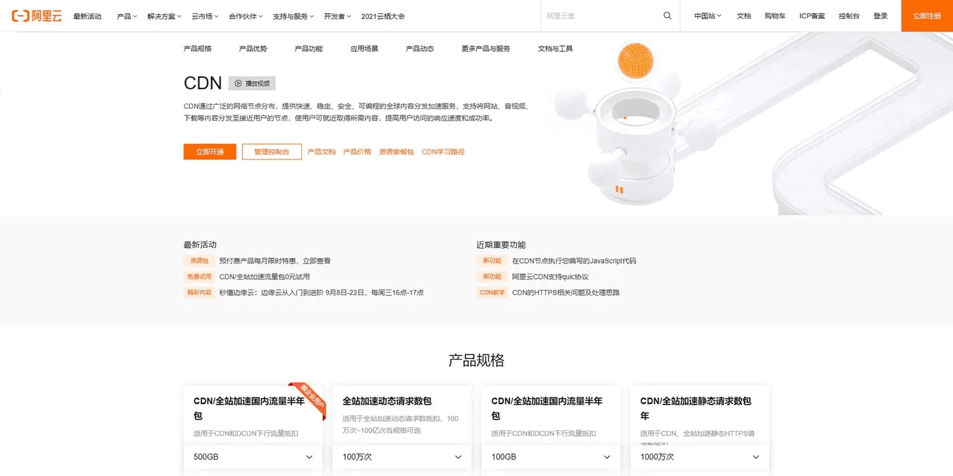Viewport: 953px width, 476px height.
Task: Open the 产品文档 link
Action: click(x=322, y=152)
